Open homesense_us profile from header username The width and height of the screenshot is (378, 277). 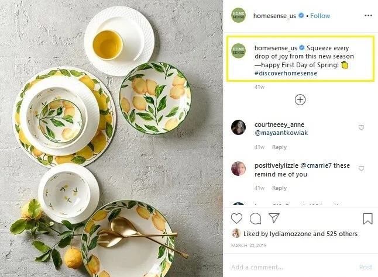pyautogui.click(x=274, y=16)
